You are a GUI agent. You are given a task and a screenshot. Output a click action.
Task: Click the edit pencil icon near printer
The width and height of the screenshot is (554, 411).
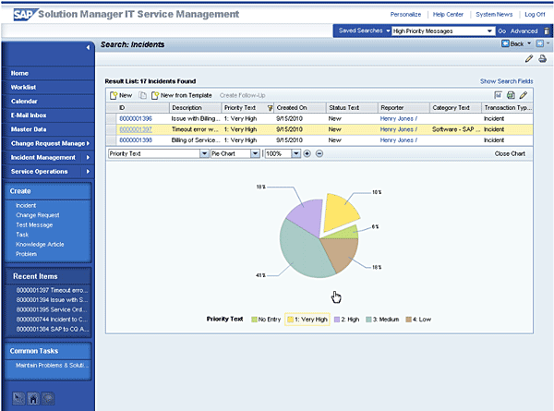[528, 59]
